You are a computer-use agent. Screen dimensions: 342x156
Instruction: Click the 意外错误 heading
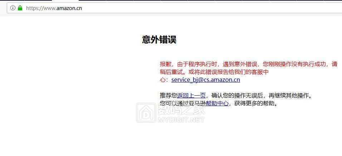159,40
